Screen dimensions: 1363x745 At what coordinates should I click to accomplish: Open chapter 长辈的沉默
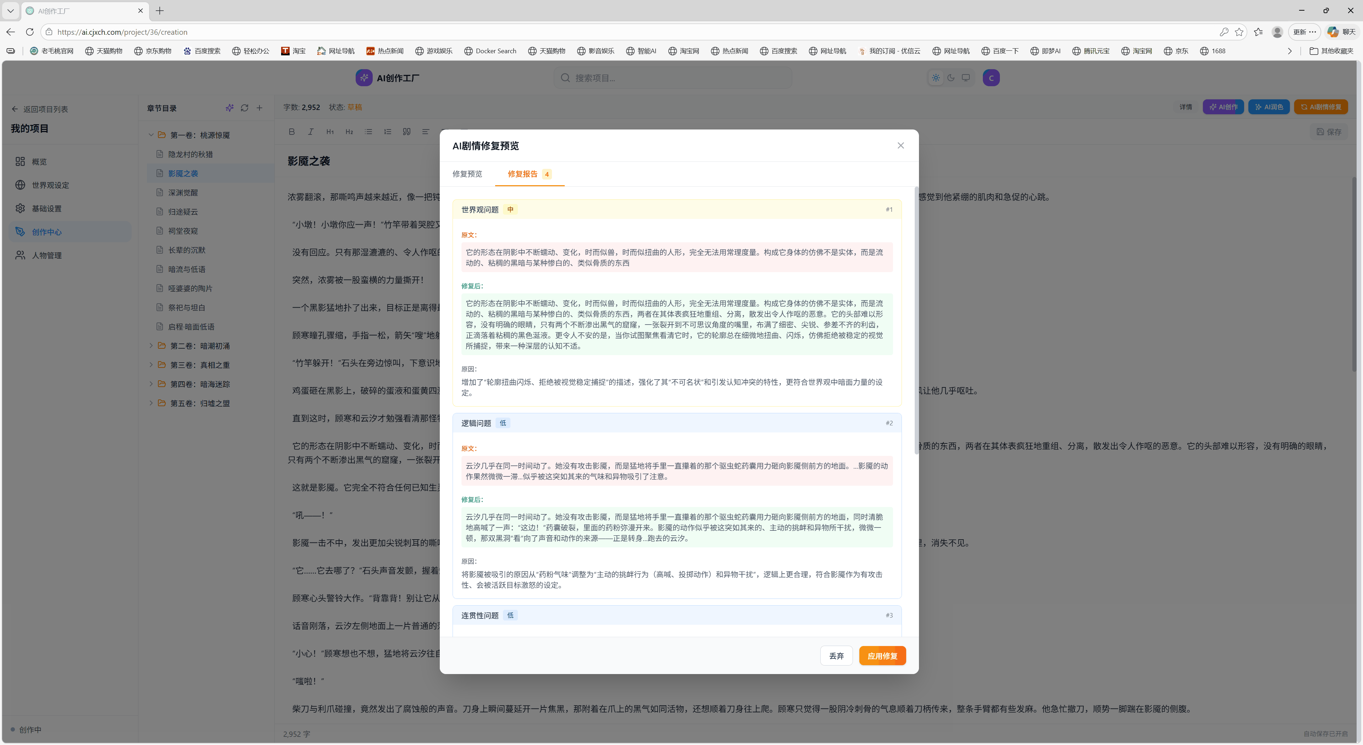point(210,250)
